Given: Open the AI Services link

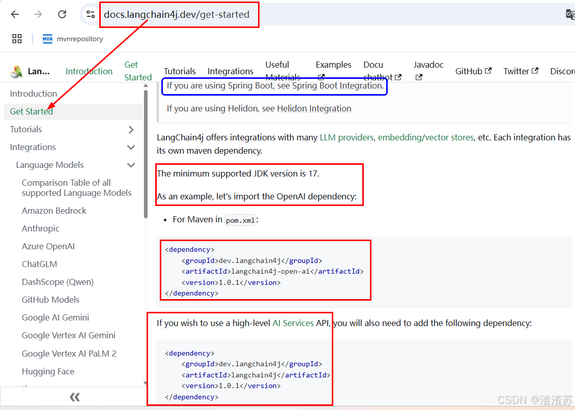Looking at the screenshot, I should click(x=293, y=323).
